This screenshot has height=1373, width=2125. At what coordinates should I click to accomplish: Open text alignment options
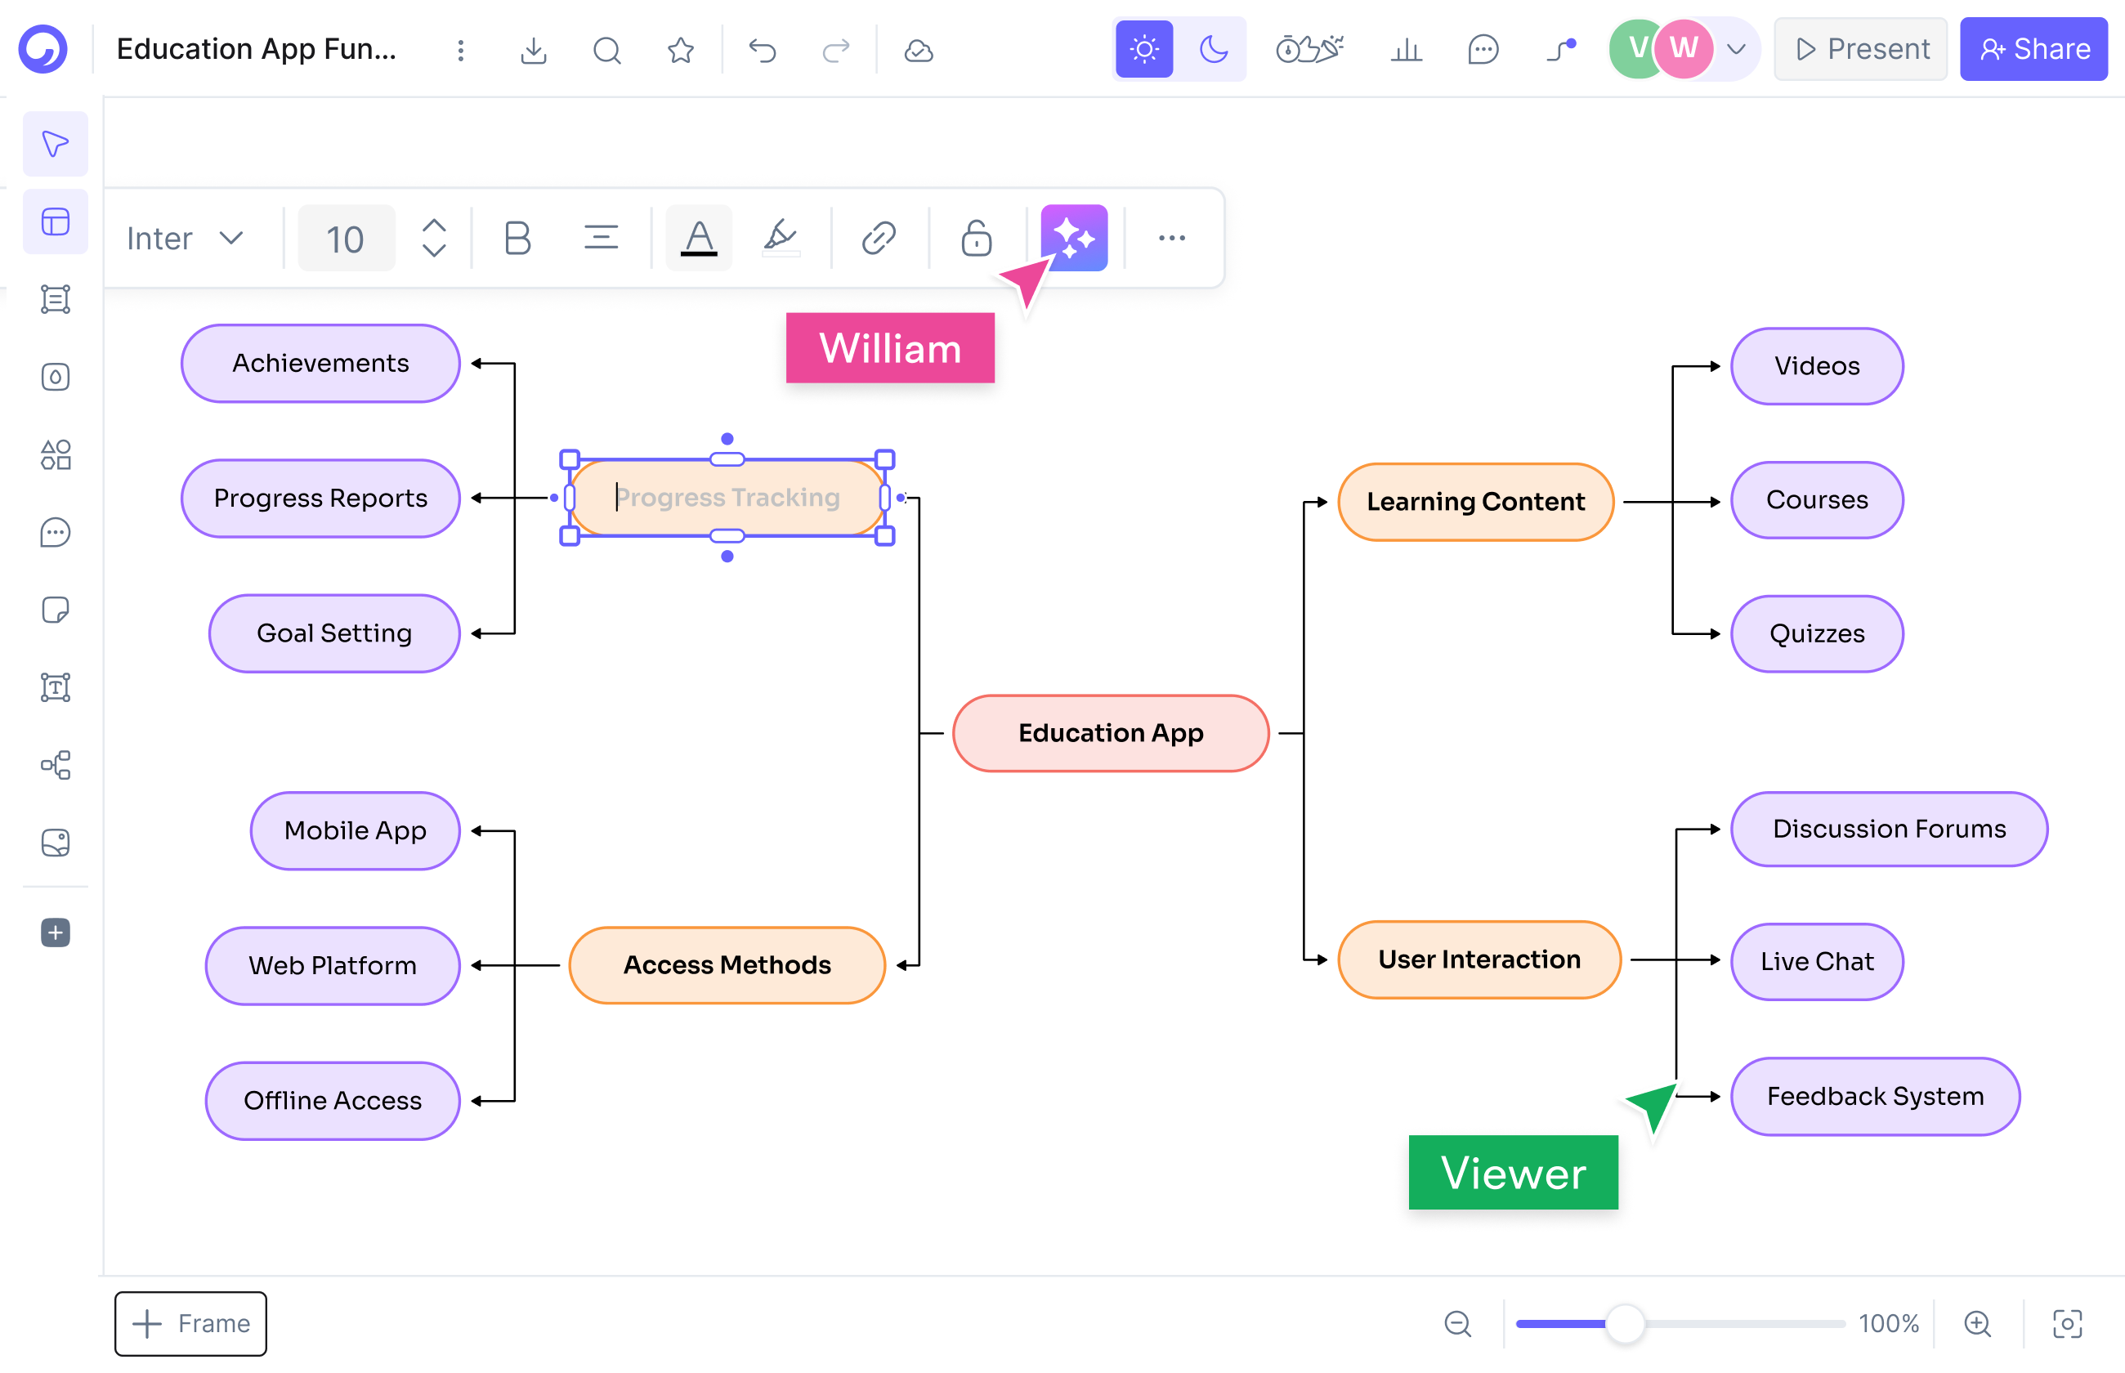click(601, 238)
